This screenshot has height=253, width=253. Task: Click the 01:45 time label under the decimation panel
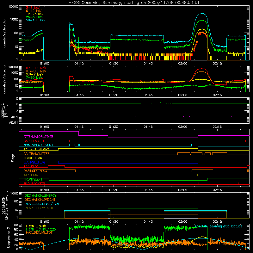[148, 222]
